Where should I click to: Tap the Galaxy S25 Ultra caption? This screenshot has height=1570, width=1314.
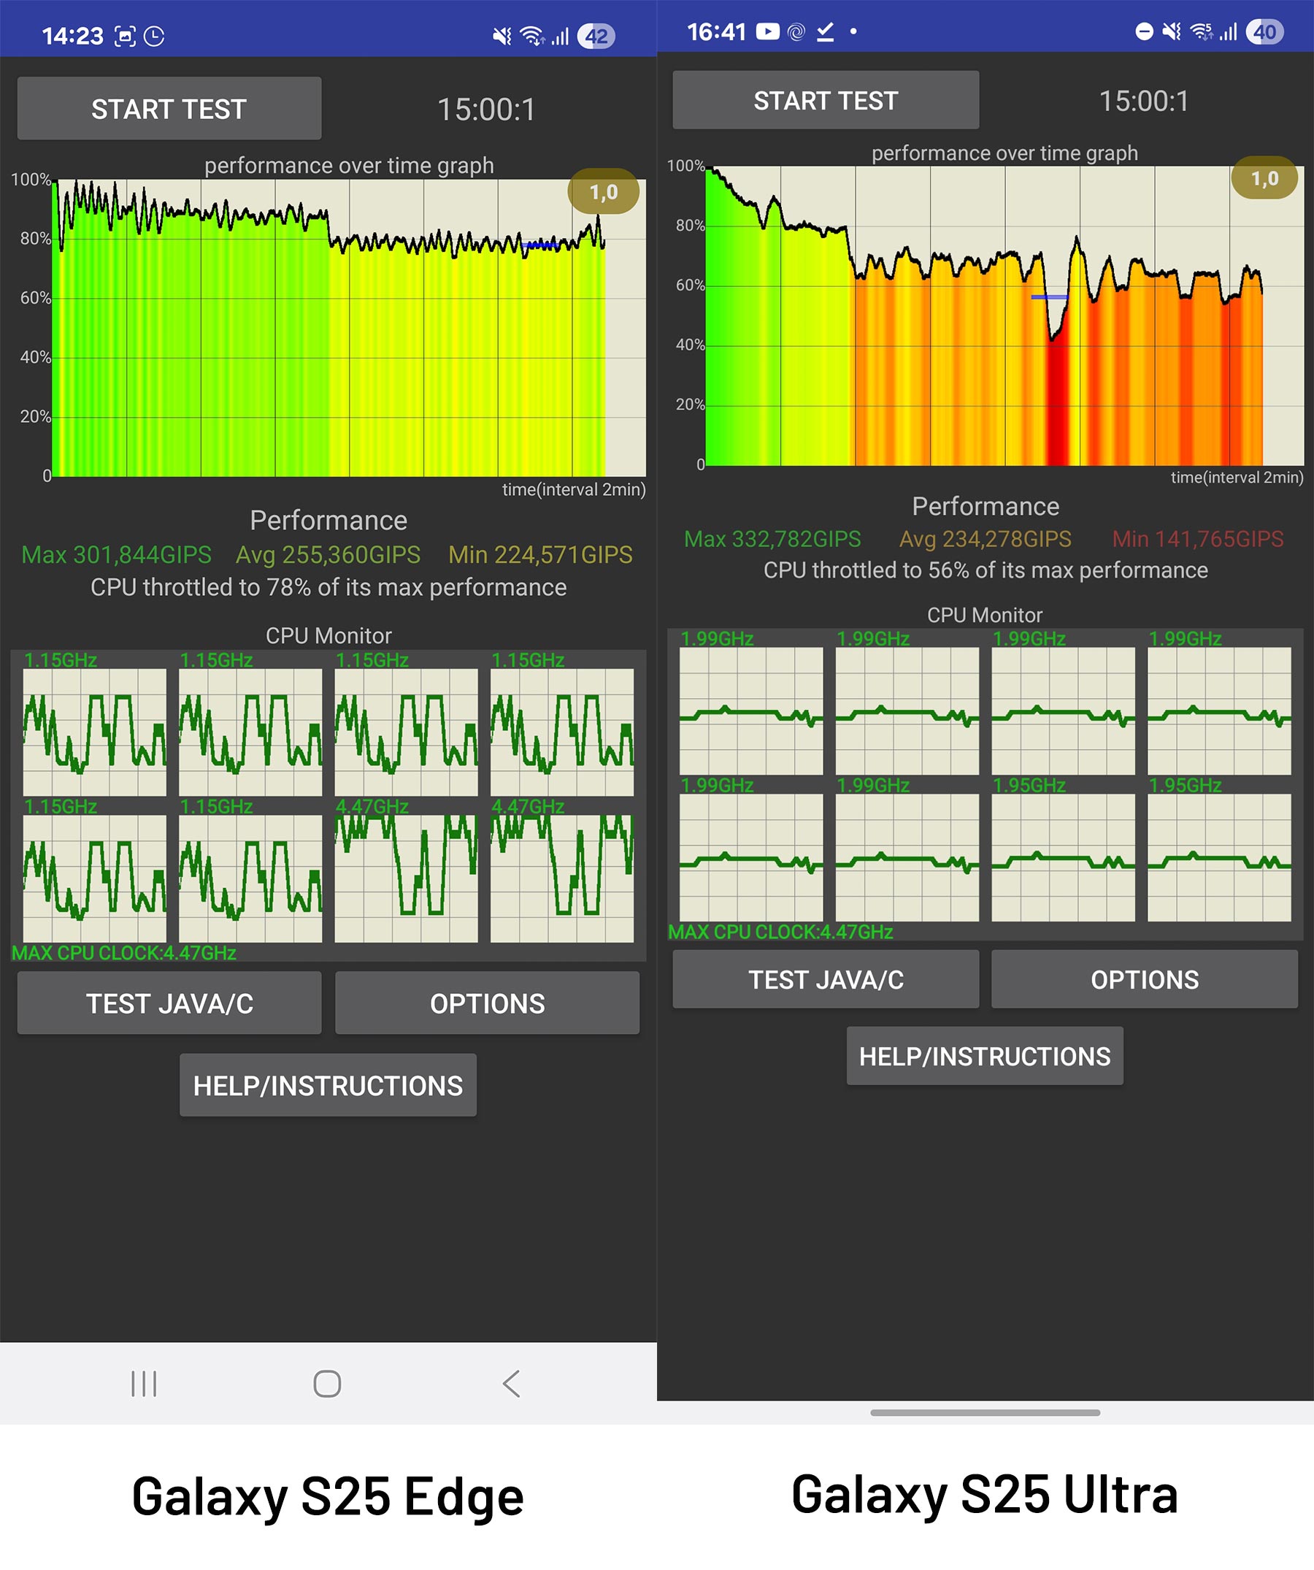pos(985,1495)
